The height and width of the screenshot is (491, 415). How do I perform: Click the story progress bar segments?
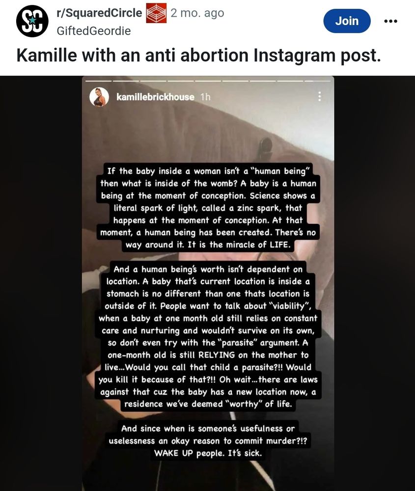208,81
